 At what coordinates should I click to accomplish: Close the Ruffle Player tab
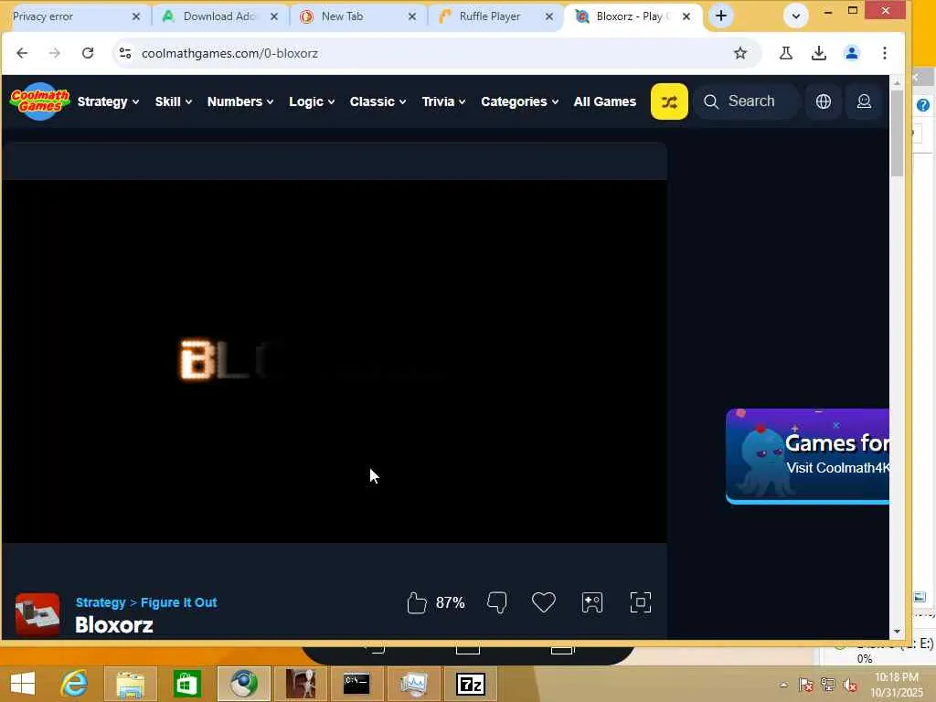549,16
